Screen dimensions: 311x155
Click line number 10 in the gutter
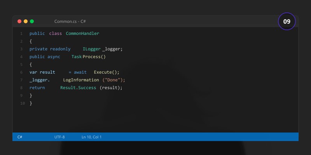pos(22,103)
